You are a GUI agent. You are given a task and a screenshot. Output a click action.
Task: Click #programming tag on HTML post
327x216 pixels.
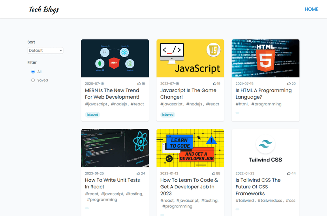[266, 104]
